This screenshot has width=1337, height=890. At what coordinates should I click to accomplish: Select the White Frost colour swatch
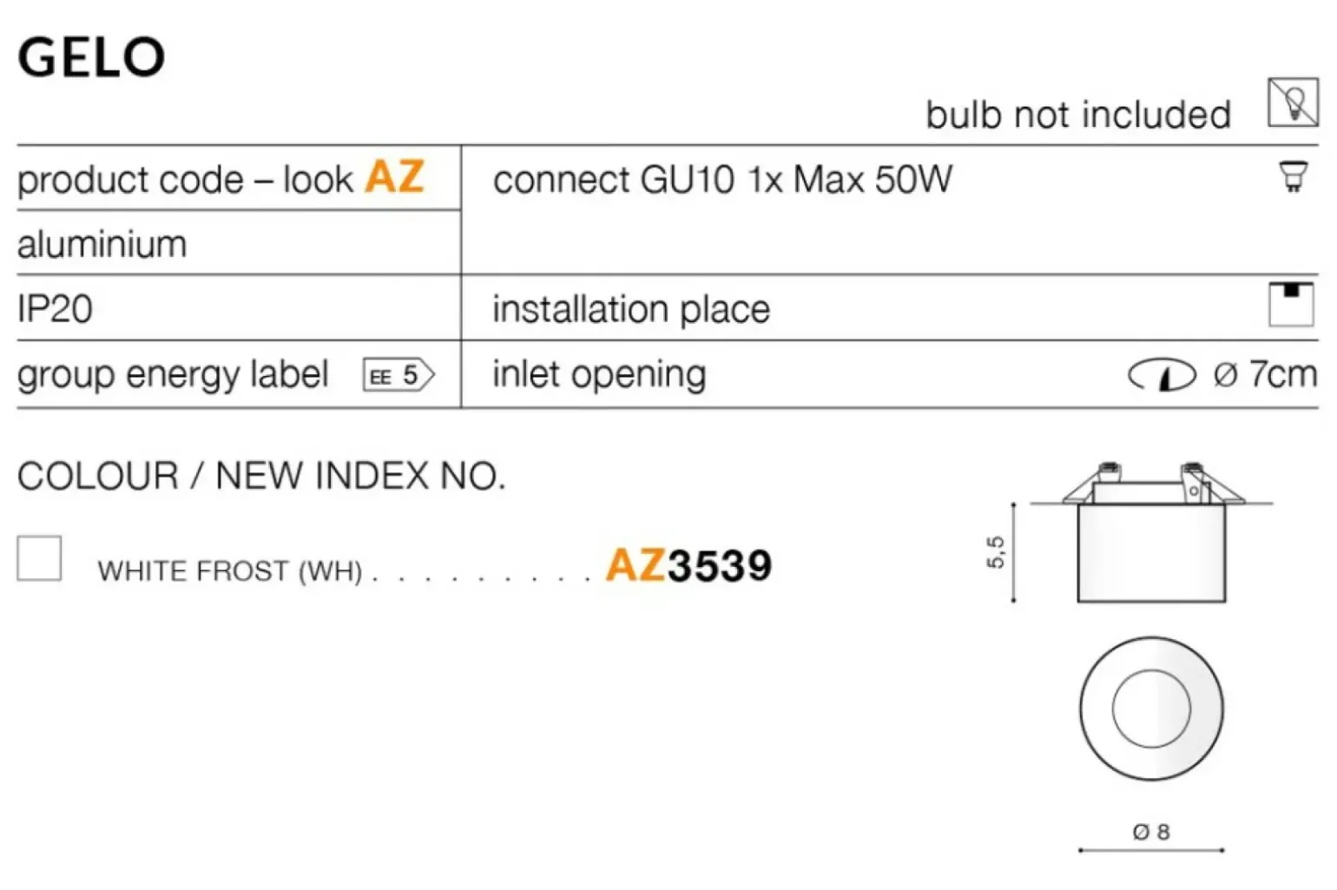pyautogui.click(x=39, y=557)
